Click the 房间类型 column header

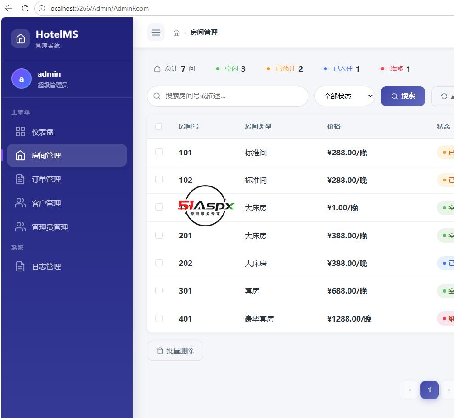coord(258,126)
